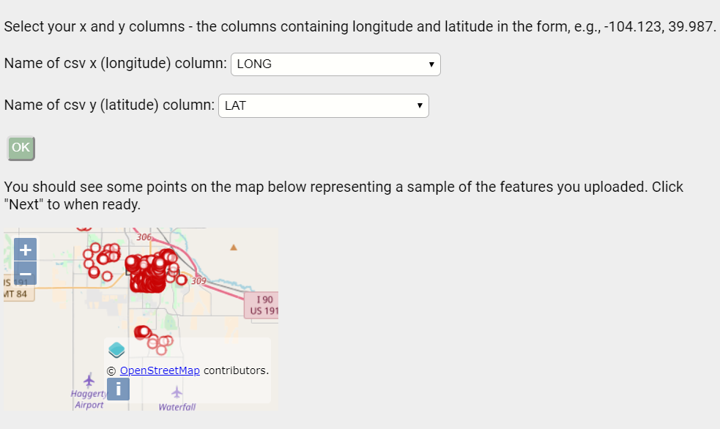Viewport: 720px width, 429px height.
Task: Click the airplane icon near Waterfall label
Action: [176, 392]
